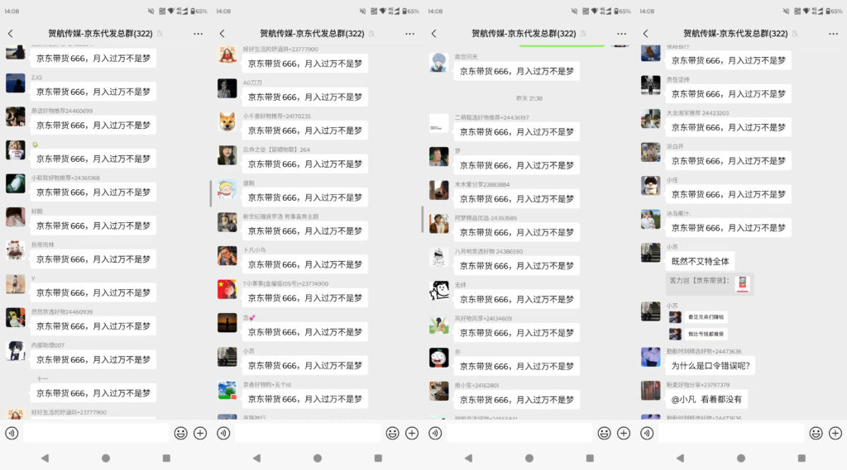Screen dimensions: 847x470
Task: Tap the emoji face icon in the leftmost panel
Action: (x=180, y=433)
